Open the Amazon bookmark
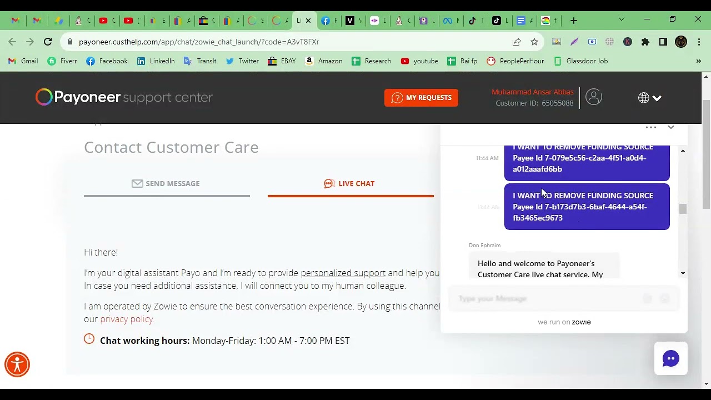The image size is (711, 400). click(324, 61)
